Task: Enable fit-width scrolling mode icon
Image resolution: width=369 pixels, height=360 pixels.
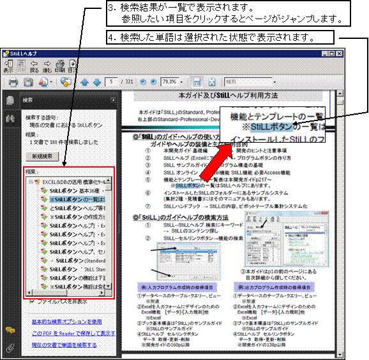Action: (197, 82)
